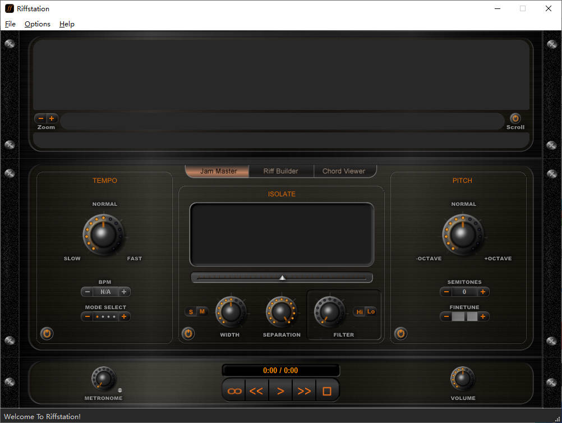
Task: Click the waveform horizontal scrollbar track
Action: (x=283, y=122)
